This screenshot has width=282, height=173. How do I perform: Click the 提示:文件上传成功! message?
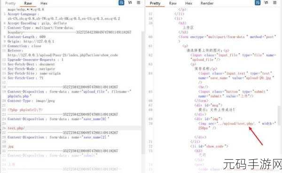217,110
